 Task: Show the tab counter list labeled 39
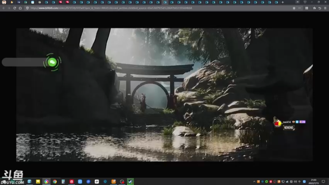pos(297,2)
